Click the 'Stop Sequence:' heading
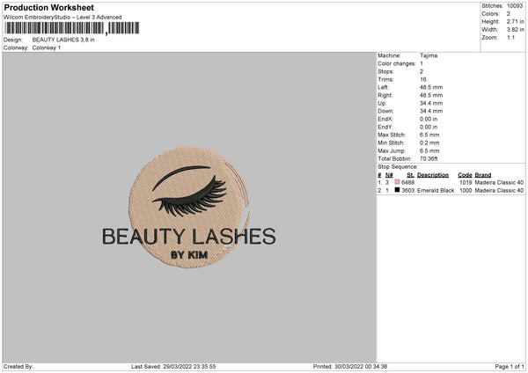This screenshot has width=528, height=373. pyautogui.click(x=398, y=166)
